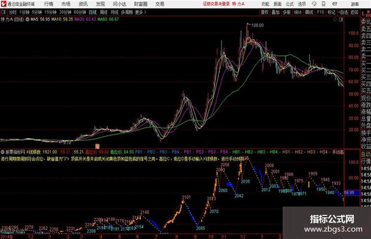Click the 证券交易未登录 status link
The width and height of the screenshot is (371, 239).
pyautogui.click(x=216, y=4)
